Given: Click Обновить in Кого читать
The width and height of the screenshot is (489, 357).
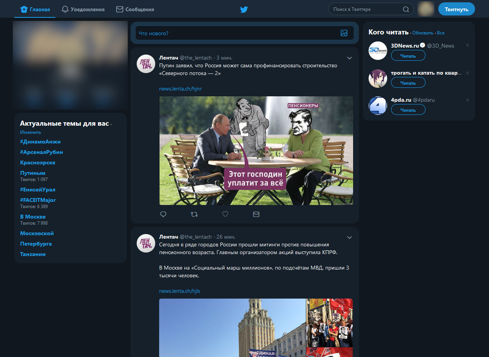Looking at the screenshot, I should coord(423,33).
